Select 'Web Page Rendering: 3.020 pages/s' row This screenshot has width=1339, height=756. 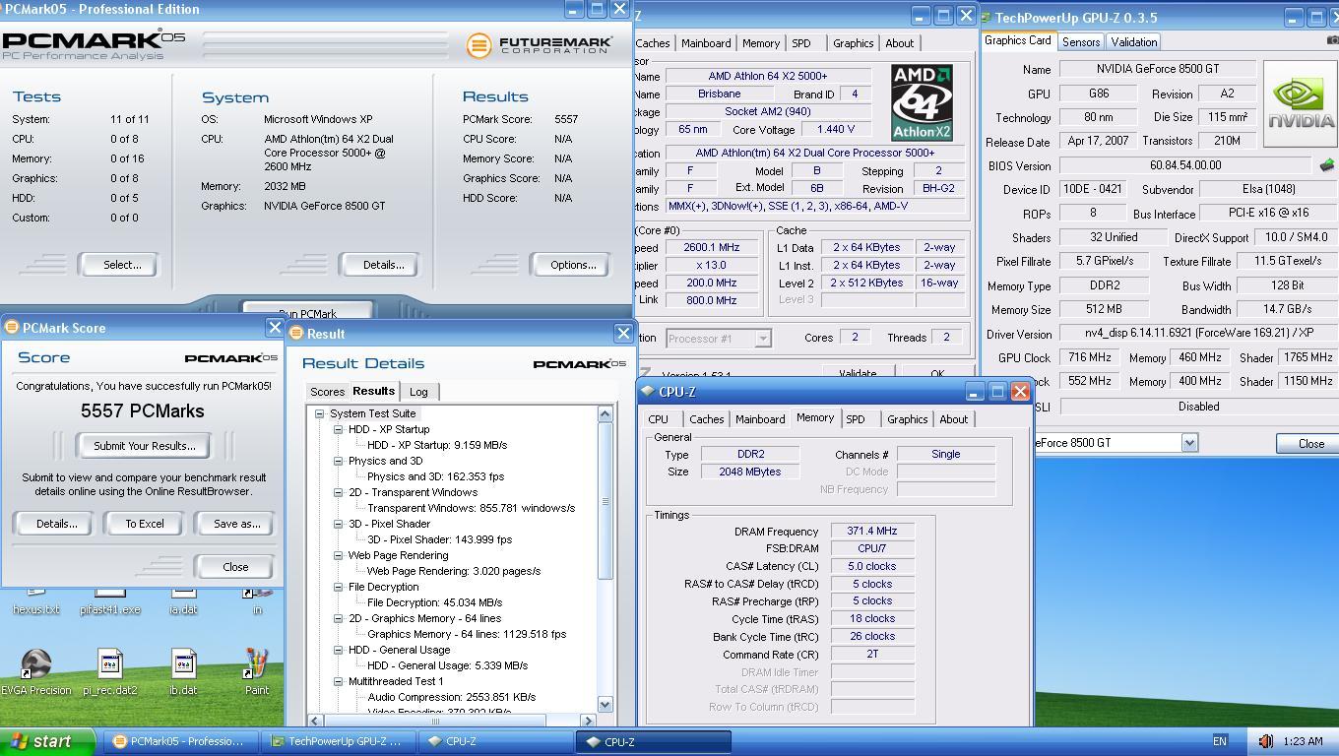pos(453,571)
